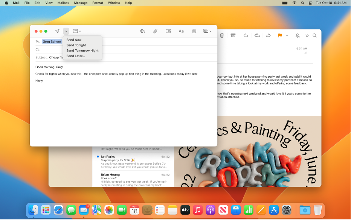Open the Mailbox menu in the menu bar
351x220 pixels.
click(x=63, y=3)
